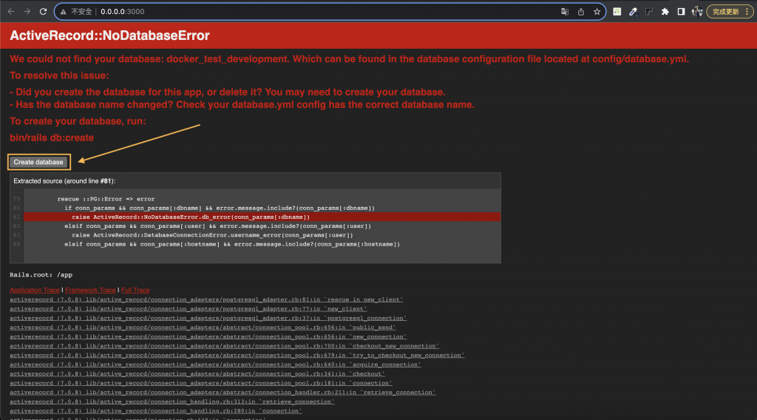Open the dark square extension icon

(649, 12)
